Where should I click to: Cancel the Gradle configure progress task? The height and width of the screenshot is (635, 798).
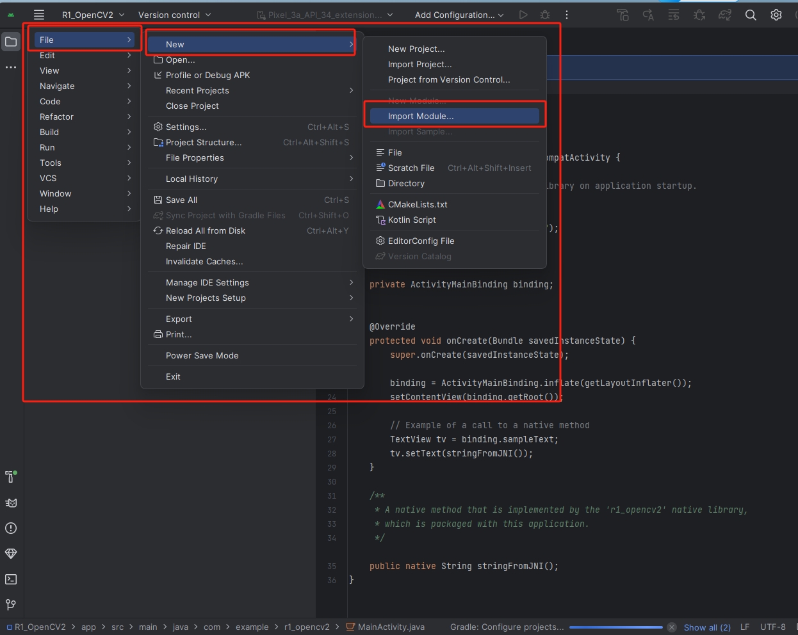671,627
